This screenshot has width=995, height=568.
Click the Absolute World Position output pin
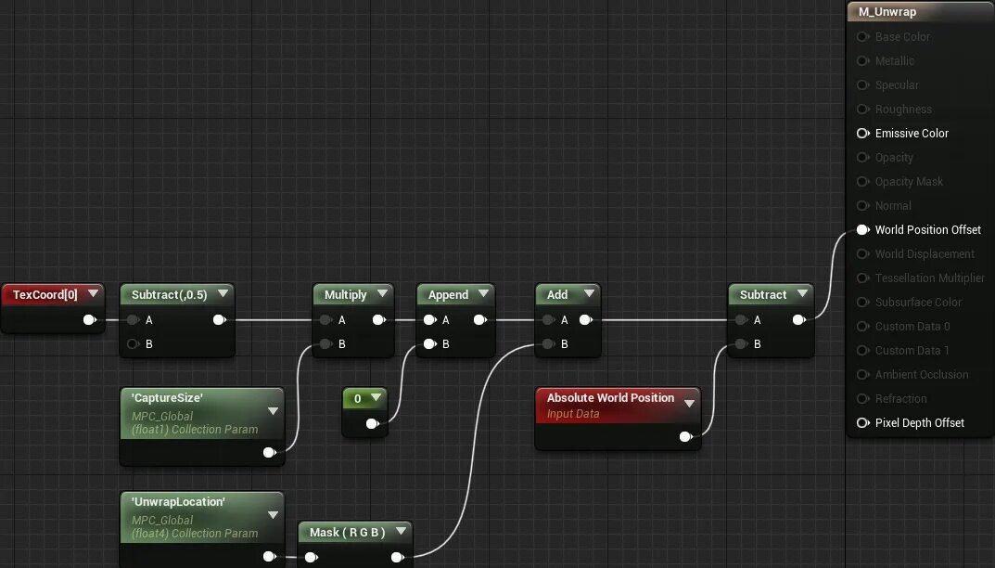(x=686, y=436)
